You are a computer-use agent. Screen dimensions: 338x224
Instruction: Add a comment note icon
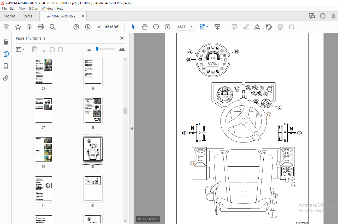coord(234,27)
